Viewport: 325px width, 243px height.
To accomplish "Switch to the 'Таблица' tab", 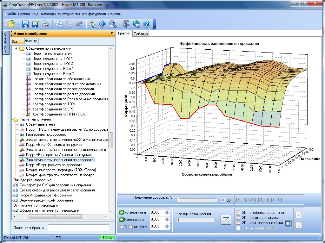I will pos(141,34).
